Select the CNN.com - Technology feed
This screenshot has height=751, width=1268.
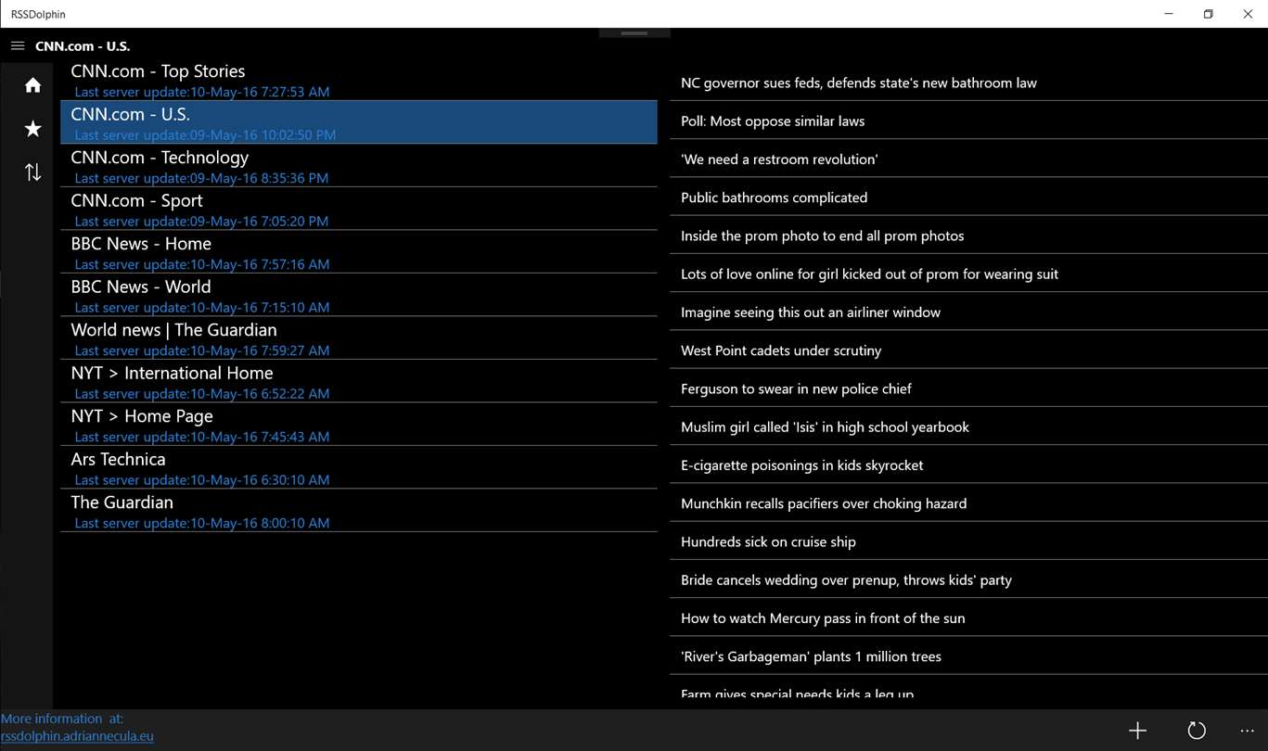click(359, 166)
